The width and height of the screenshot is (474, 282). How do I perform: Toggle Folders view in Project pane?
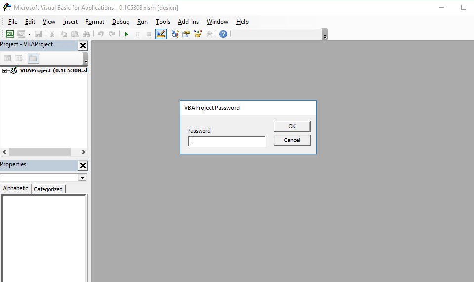[x=33, y=58]
